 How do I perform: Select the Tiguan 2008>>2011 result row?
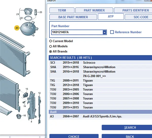[100, 80]
